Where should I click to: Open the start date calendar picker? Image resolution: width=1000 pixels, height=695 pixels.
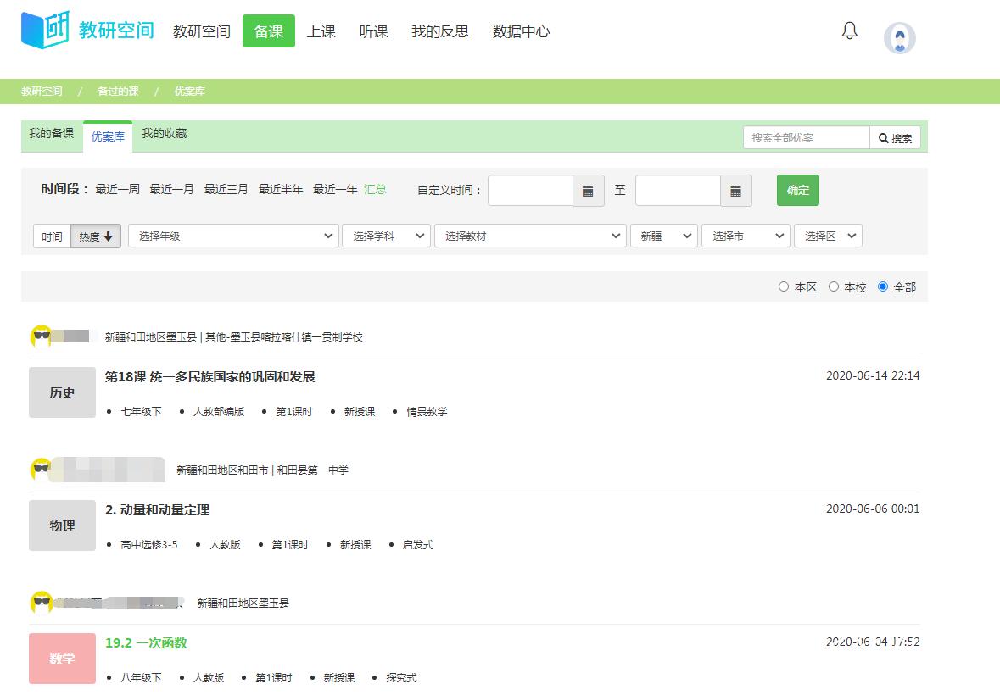pyautogui.click(x=588, y=191)
